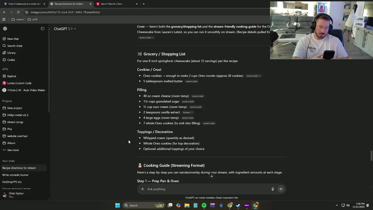Click the Lauren's Latest citation under intro paragraph
This screenshot has width=373, height=210.
pyautogui.click(x=146, y=38)
